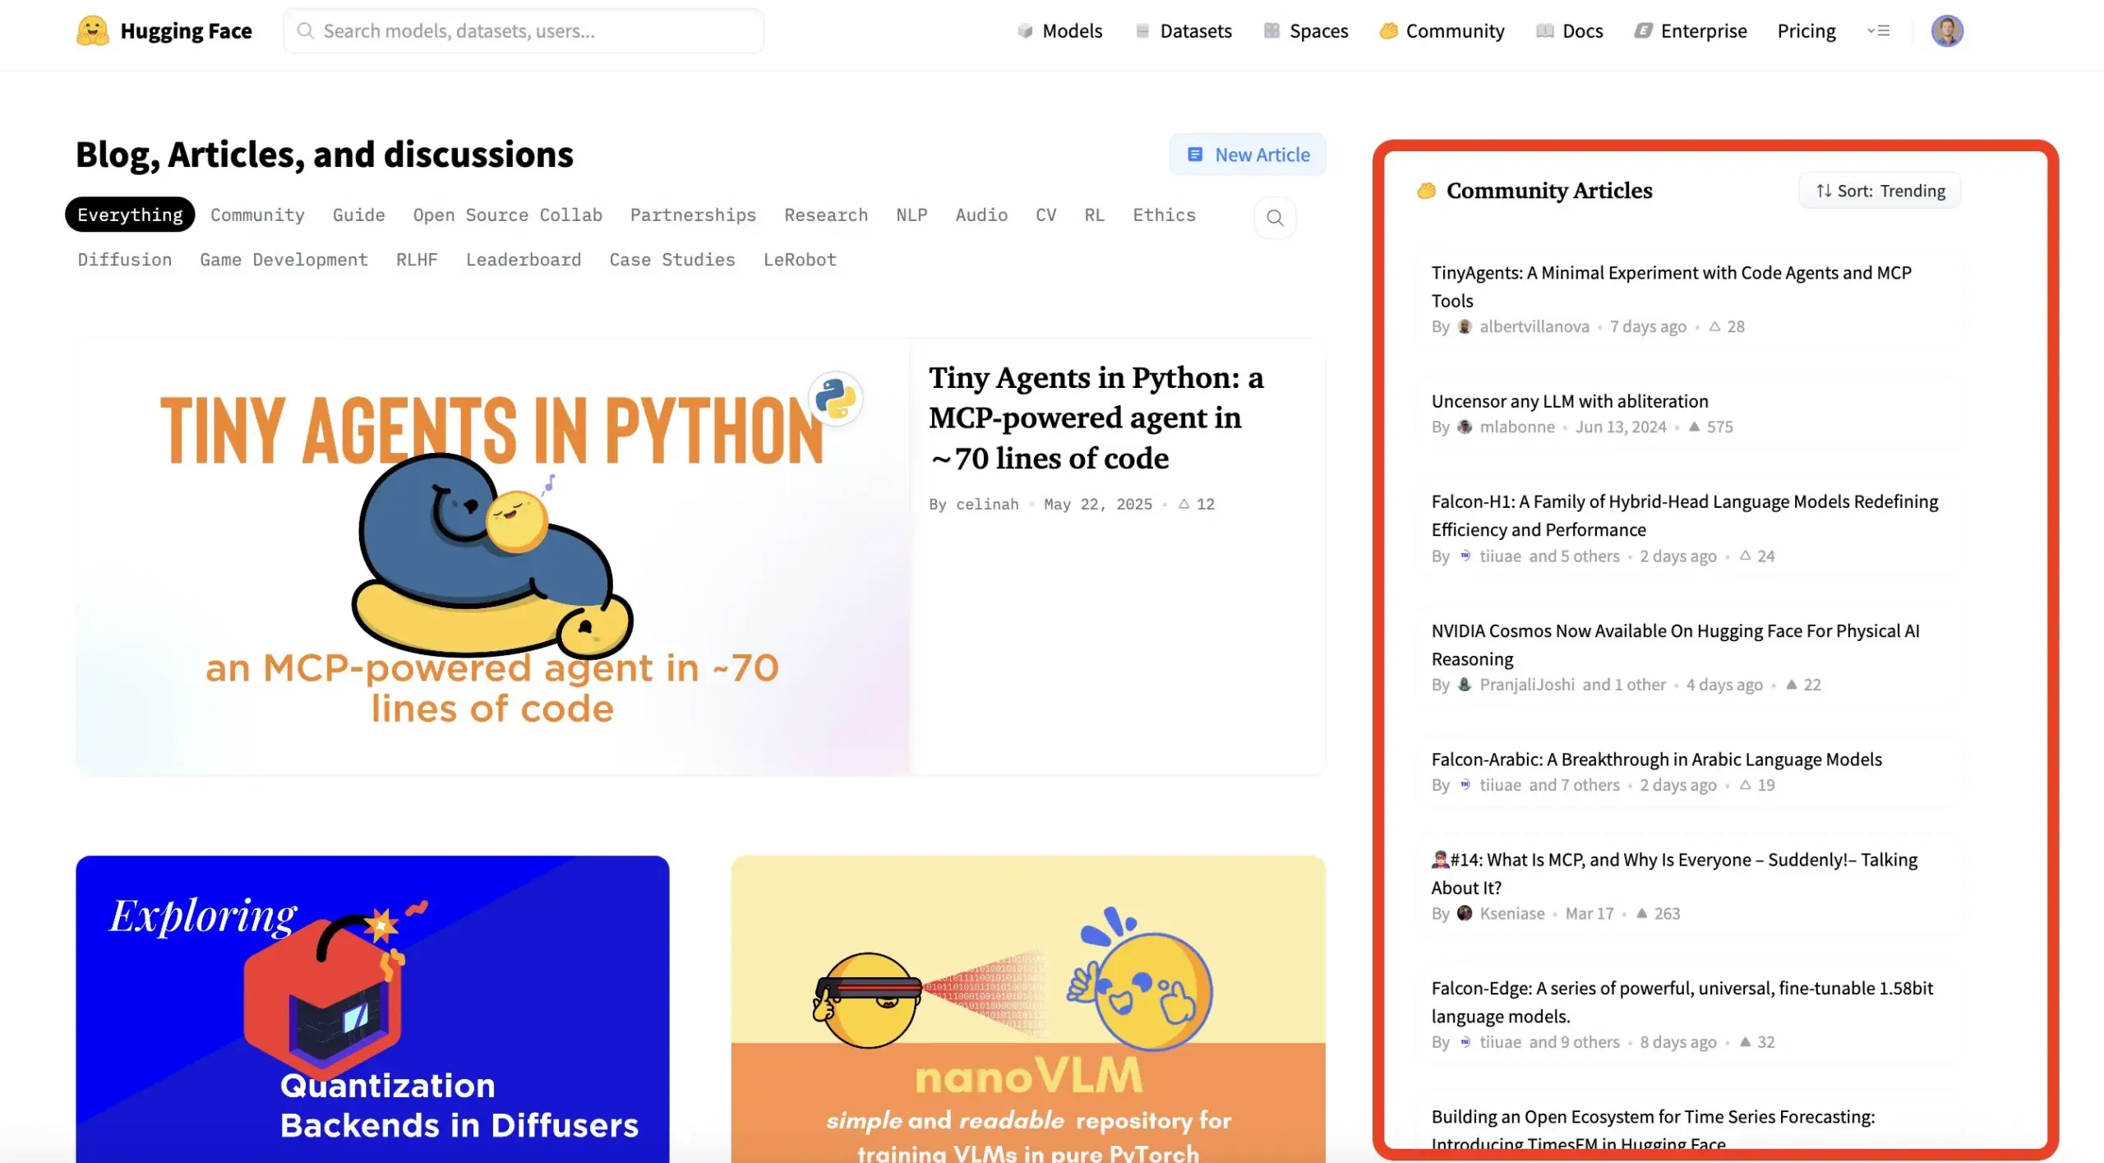Click celinah author name
2104x1163 pixels.
pyautogui.click(x=987, y=505)
